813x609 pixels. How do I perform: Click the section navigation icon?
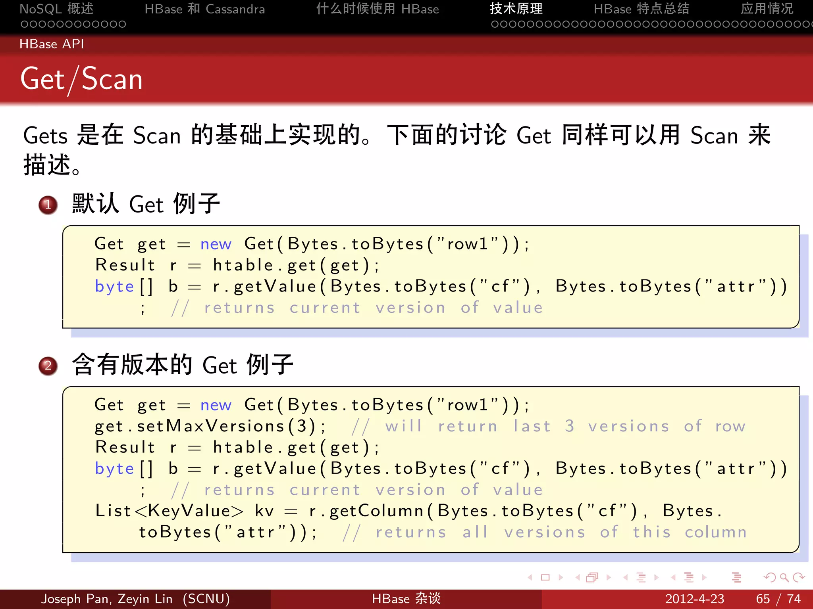tap(689, 577)
